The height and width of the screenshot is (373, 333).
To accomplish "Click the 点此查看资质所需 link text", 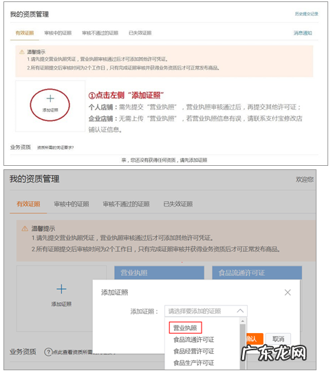I will (x=72, y=352).
